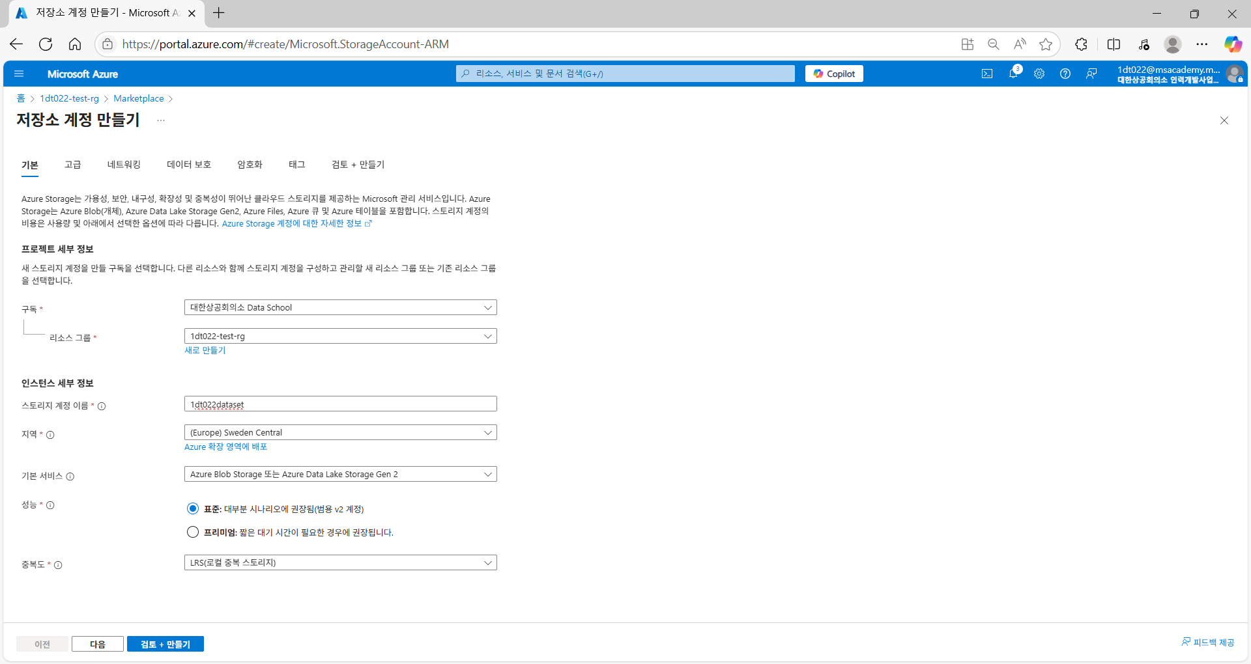Viewport: 1251px width, 664px height.
Task: Select the 프리미엄 performance radio option
Action: click(193, 532)
